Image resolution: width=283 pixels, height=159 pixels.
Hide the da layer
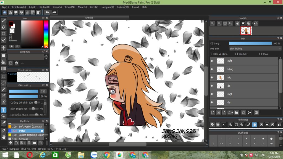click(x=212, y=102)
